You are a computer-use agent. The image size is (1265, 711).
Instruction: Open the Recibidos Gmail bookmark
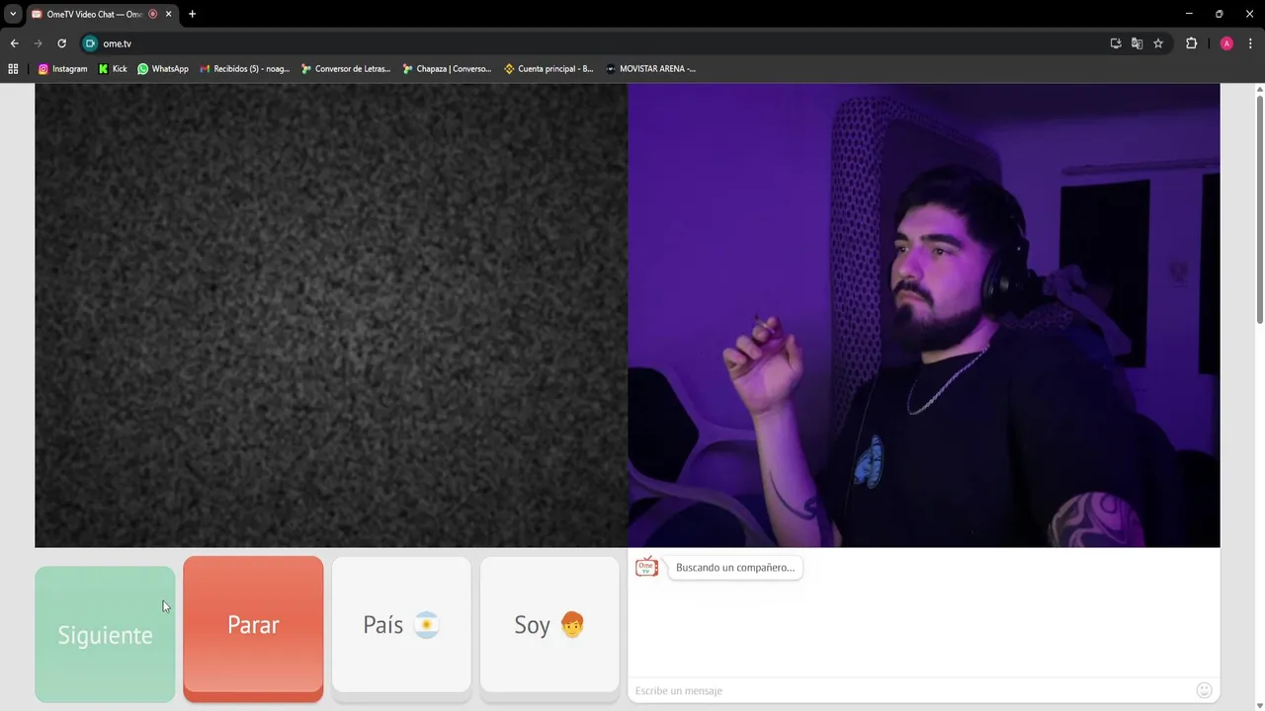pos(245,69)
